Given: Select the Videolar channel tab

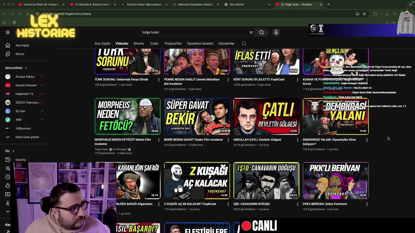Looking at the screenshot, I should click(x=122, y=43).
